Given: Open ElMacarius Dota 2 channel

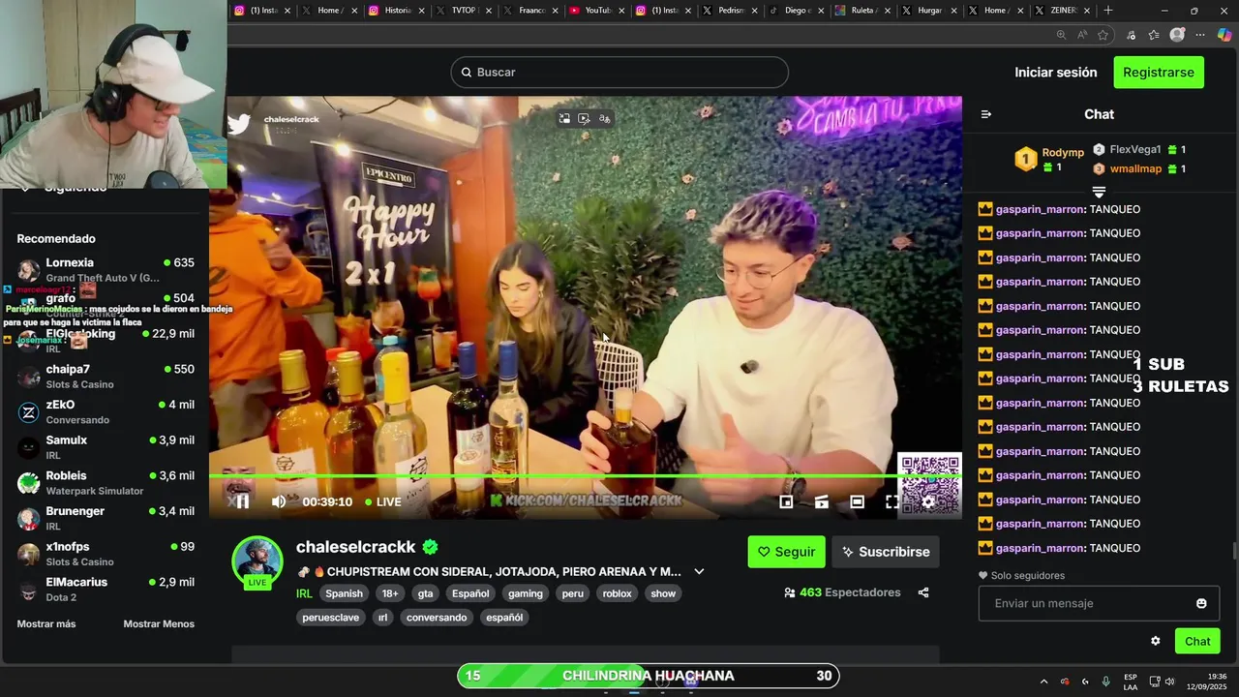Looking at the screenshot, I should tap(105, 589).
